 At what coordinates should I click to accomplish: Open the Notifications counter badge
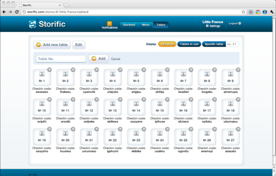pyautogui.click(x=109, y=23)
